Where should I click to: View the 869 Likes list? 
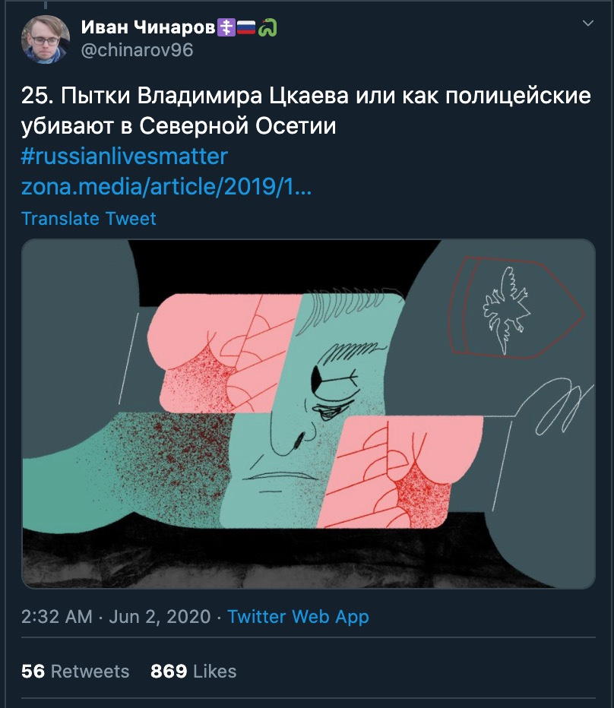point(193,672)
